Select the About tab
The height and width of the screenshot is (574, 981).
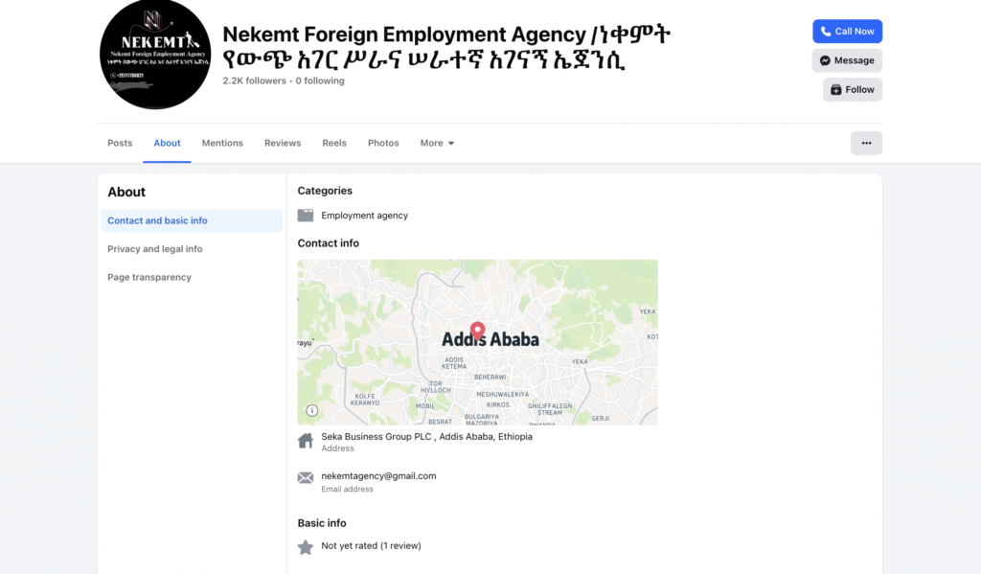167,143
